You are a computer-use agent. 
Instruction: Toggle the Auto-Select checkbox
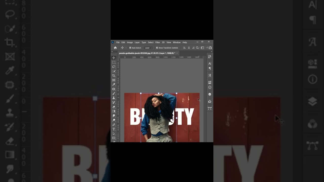tap(130, 48)
